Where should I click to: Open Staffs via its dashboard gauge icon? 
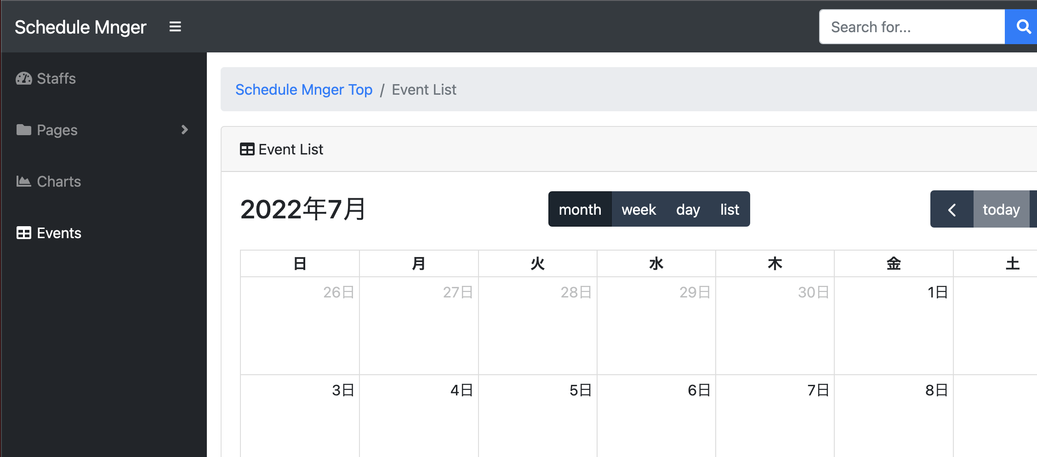point(24,79)
